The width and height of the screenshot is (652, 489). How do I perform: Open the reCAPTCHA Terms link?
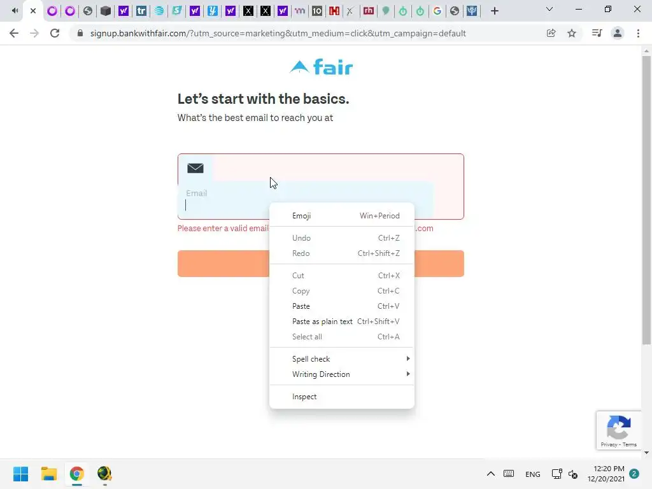[x=630, y=444]
